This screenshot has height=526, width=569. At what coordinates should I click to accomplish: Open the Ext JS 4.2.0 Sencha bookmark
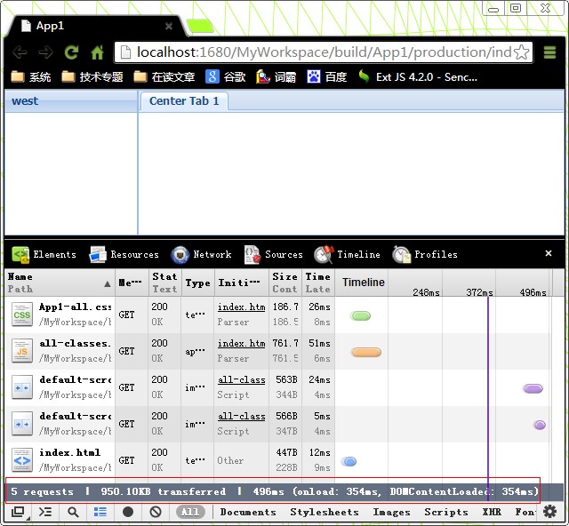418,77
